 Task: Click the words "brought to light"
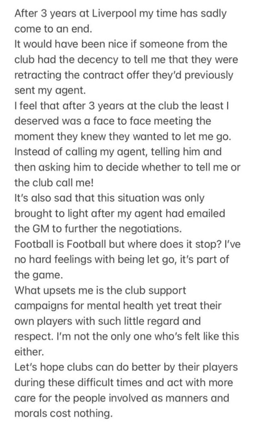50,213
